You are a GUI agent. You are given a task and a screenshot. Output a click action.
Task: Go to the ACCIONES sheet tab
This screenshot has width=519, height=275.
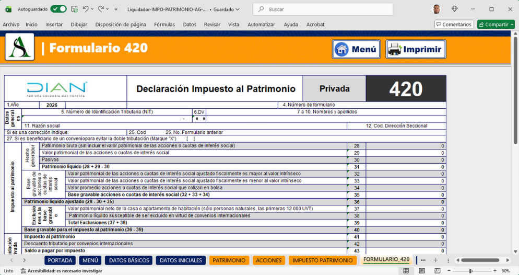(x=269, y=260)
